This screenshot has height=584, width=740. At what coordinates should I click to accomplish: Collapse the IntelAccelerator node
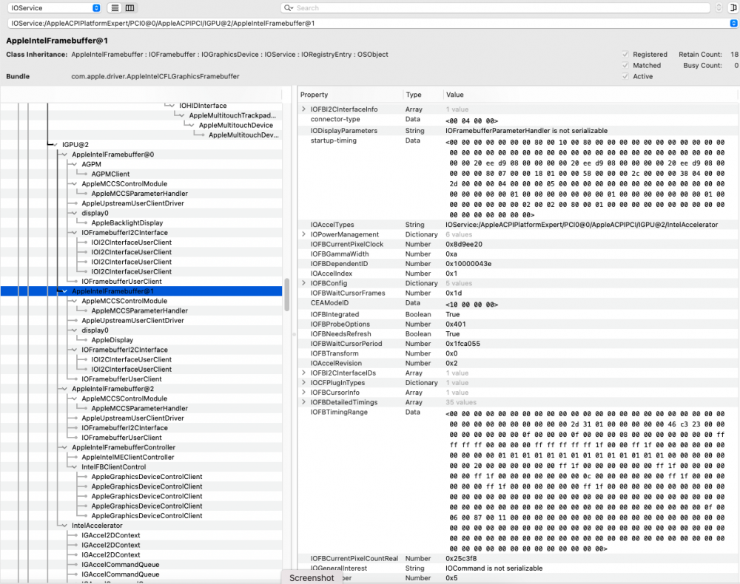64,526
